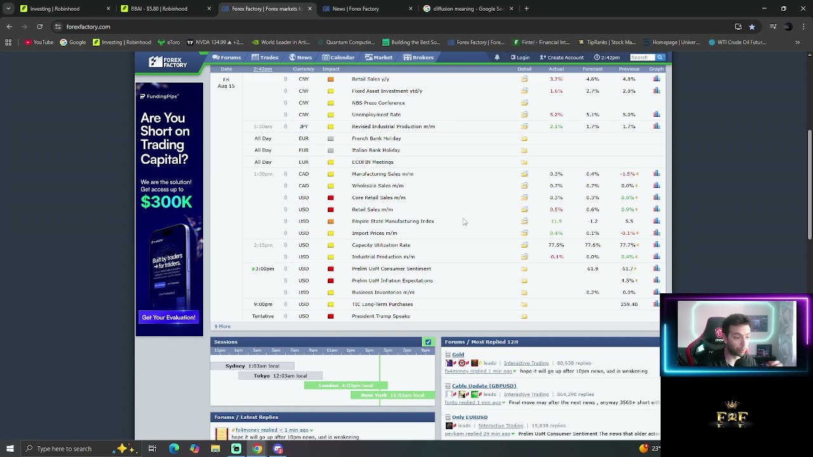Click Create Account link

pos(561,57)
